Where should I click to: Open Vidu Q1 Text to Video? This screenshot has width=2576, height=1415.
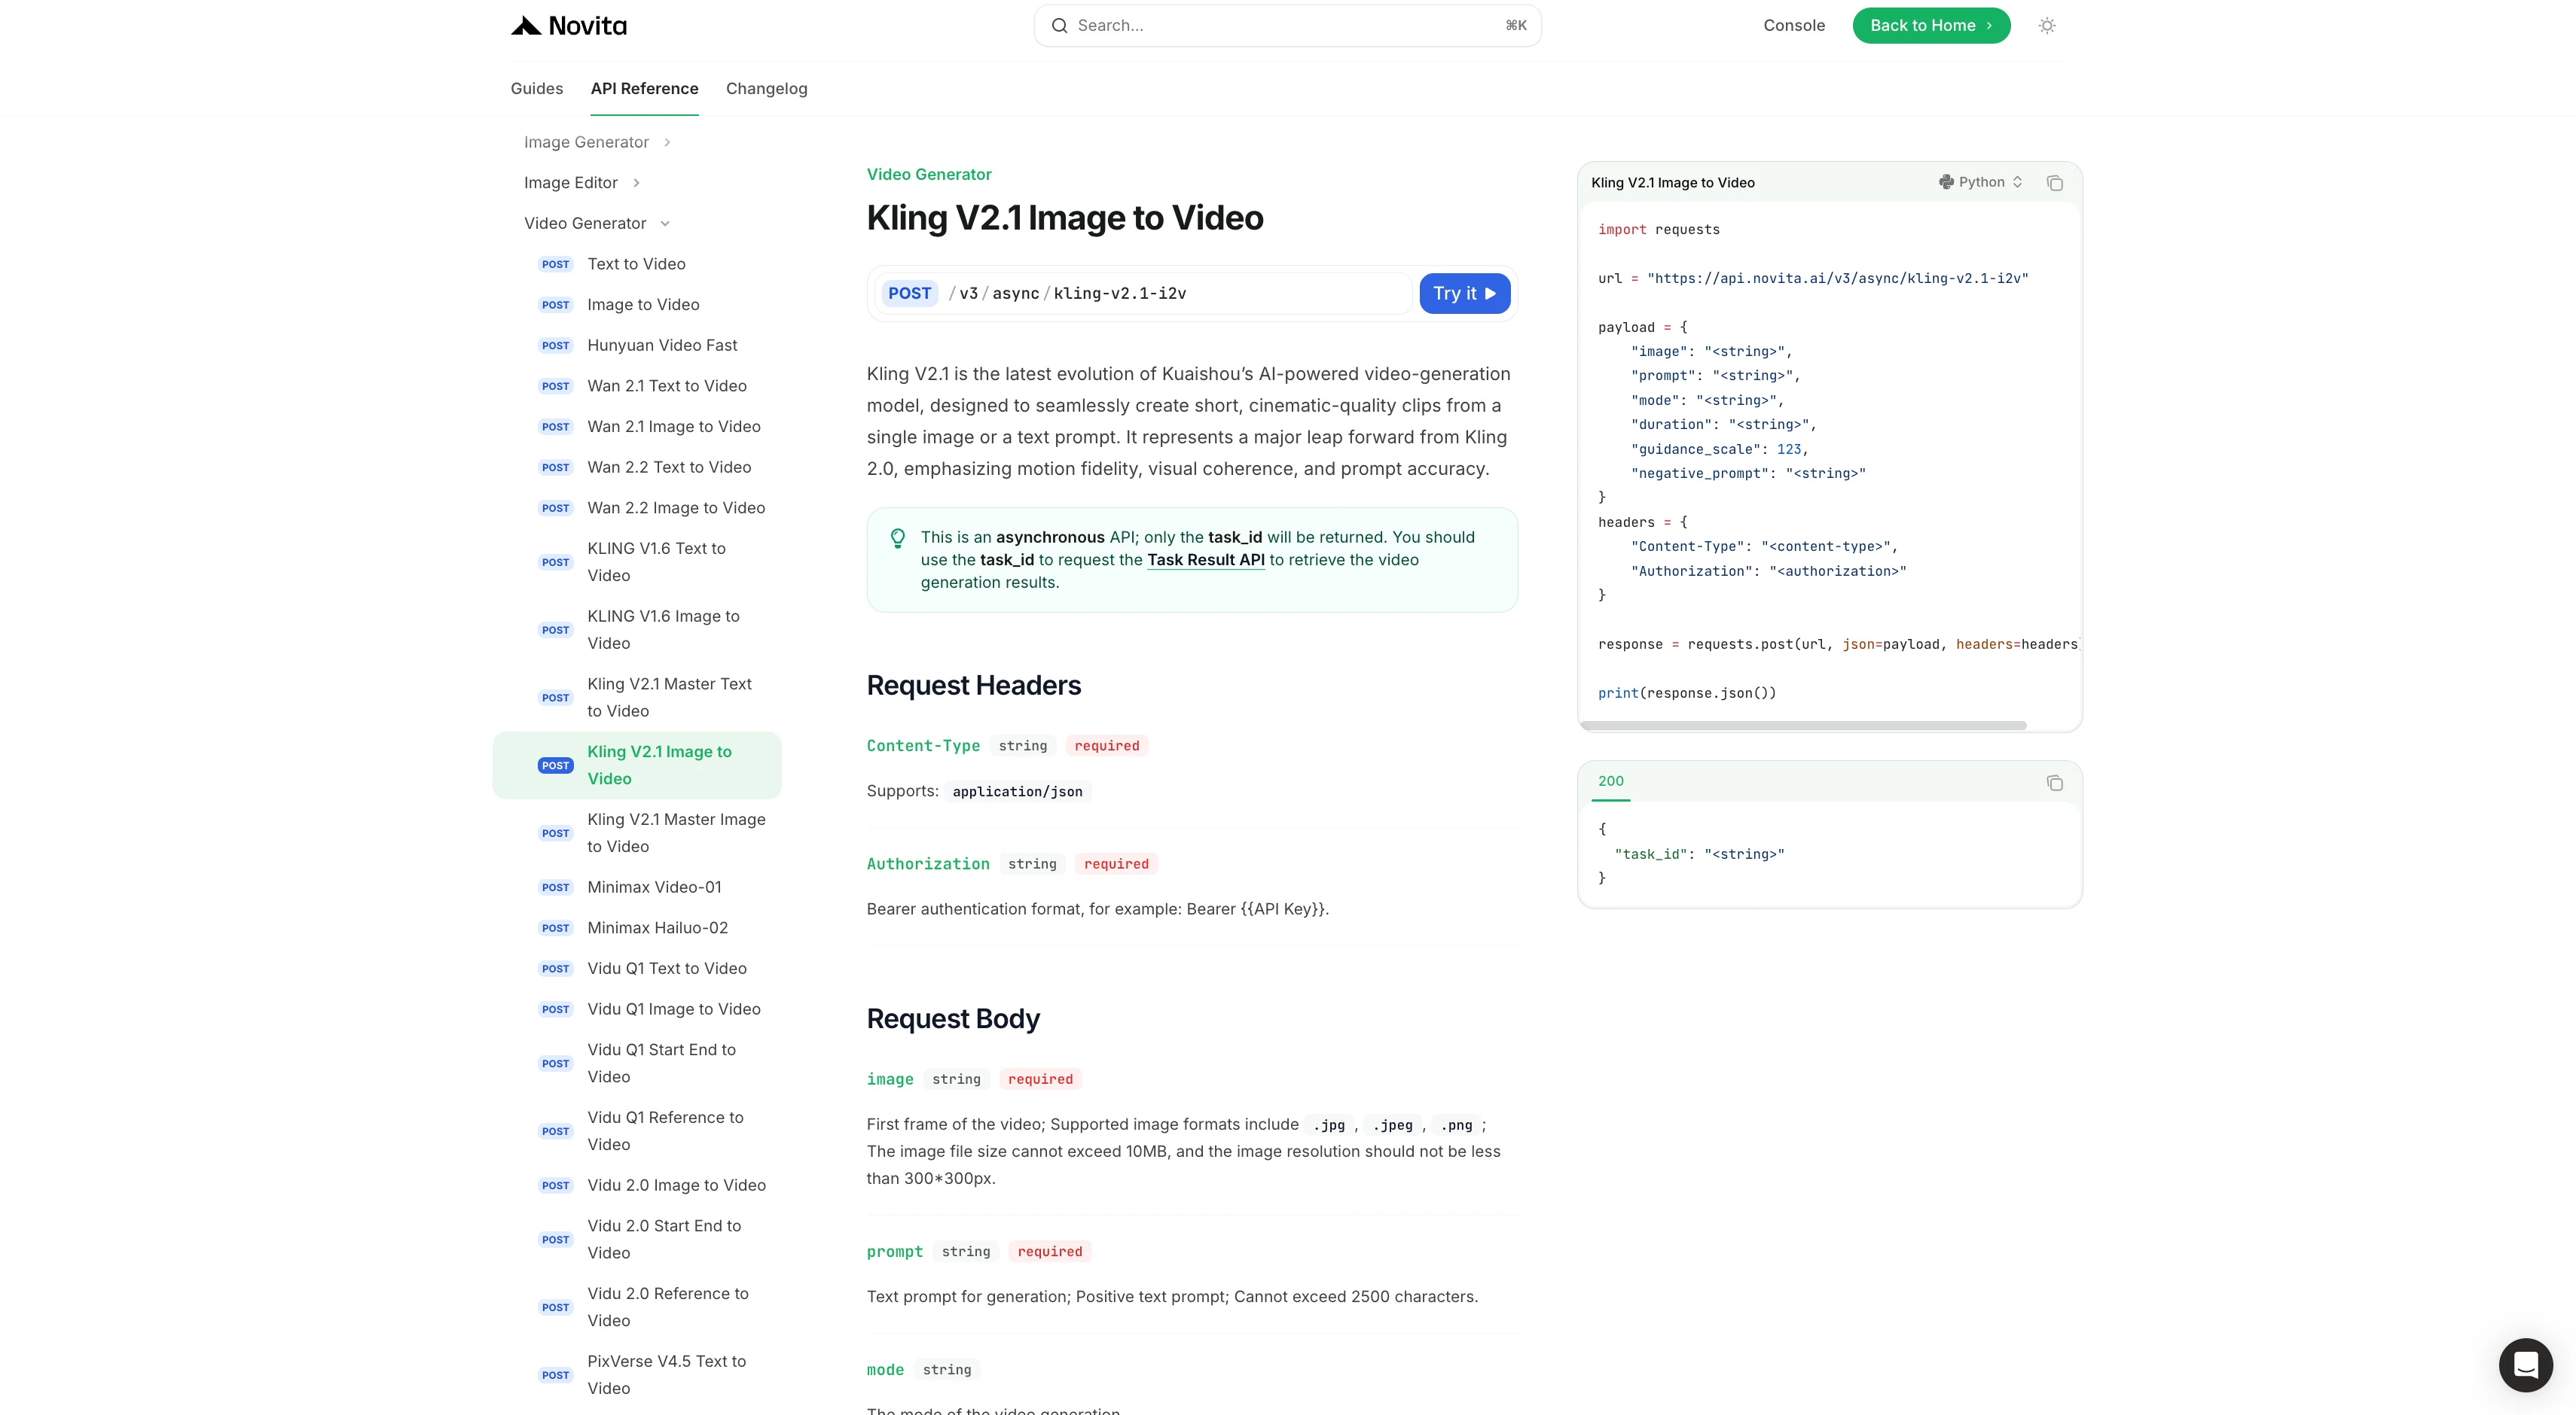point(636,969)
